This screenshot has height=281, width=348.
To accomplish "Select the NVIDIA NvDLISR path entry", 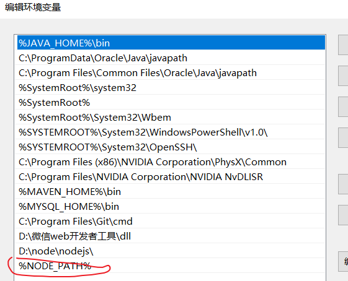I will (171, 176).
